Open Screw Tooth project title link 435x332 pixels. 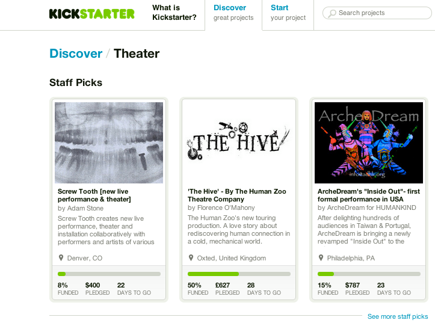point(94,195)
